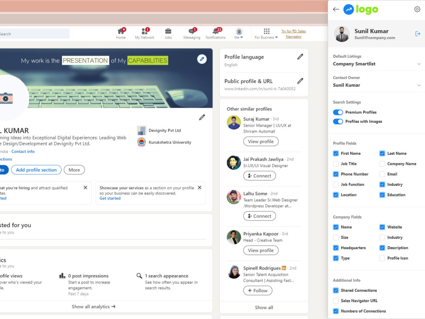Go to Jobs briefcase icon
The height and width of the screenshot is (319, 425).
click(168, 34)
